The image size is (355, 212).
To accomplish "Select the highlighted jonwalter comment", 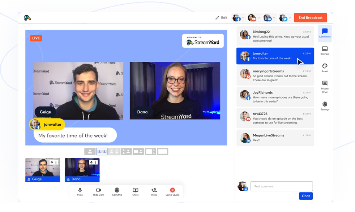I will coord(275,56).
